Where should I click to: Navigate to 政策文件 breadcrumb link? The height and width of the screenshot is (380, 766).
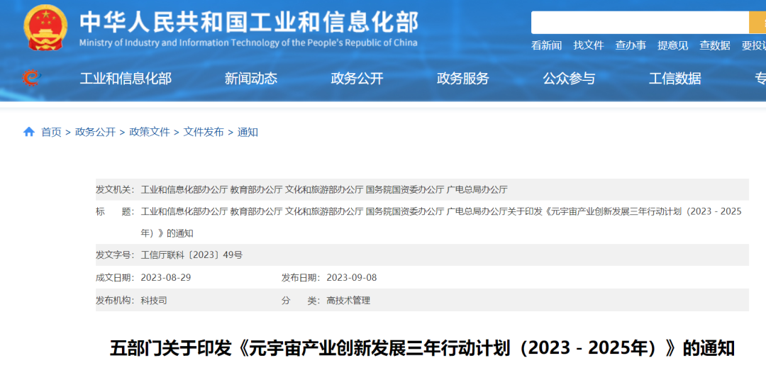tap(150, 132)
